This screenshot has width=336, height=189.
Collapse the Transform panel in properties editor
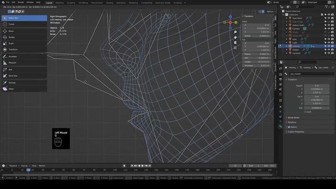pyautogui.click(x=292, y=79)
